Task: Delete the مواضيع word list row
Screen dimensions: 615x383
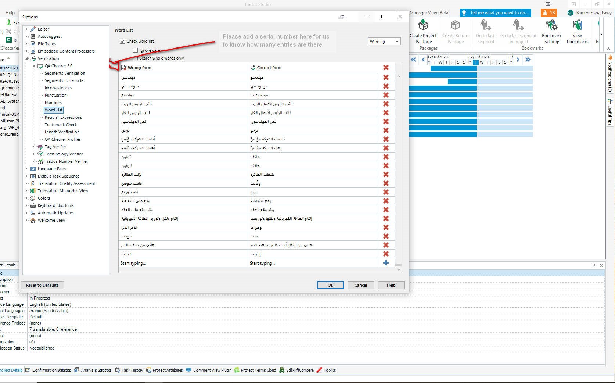Action: click(x=386, y=95)
